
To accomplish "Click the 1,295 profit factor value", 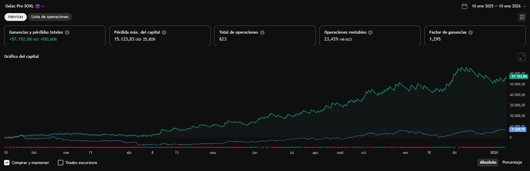I will click(435, 39).
